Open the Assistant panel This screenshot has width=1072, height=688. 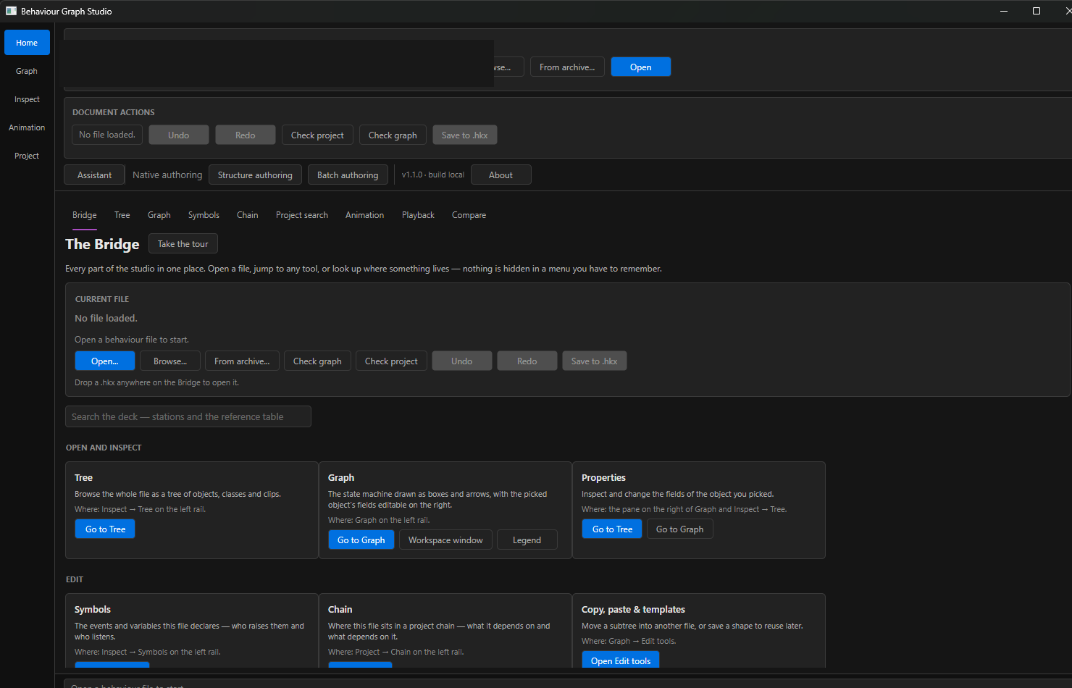tap(95, 175)
